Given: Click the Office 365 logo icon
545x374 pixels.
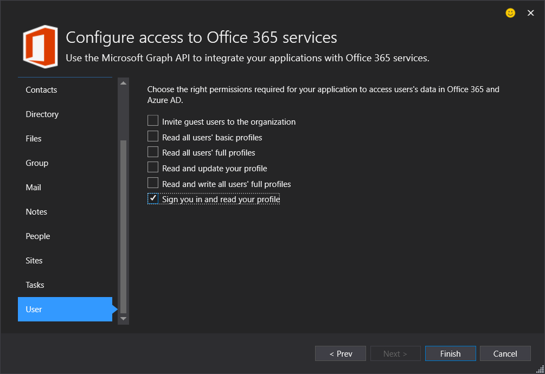Looking at the screenshot, I should [x=40, y=46].
